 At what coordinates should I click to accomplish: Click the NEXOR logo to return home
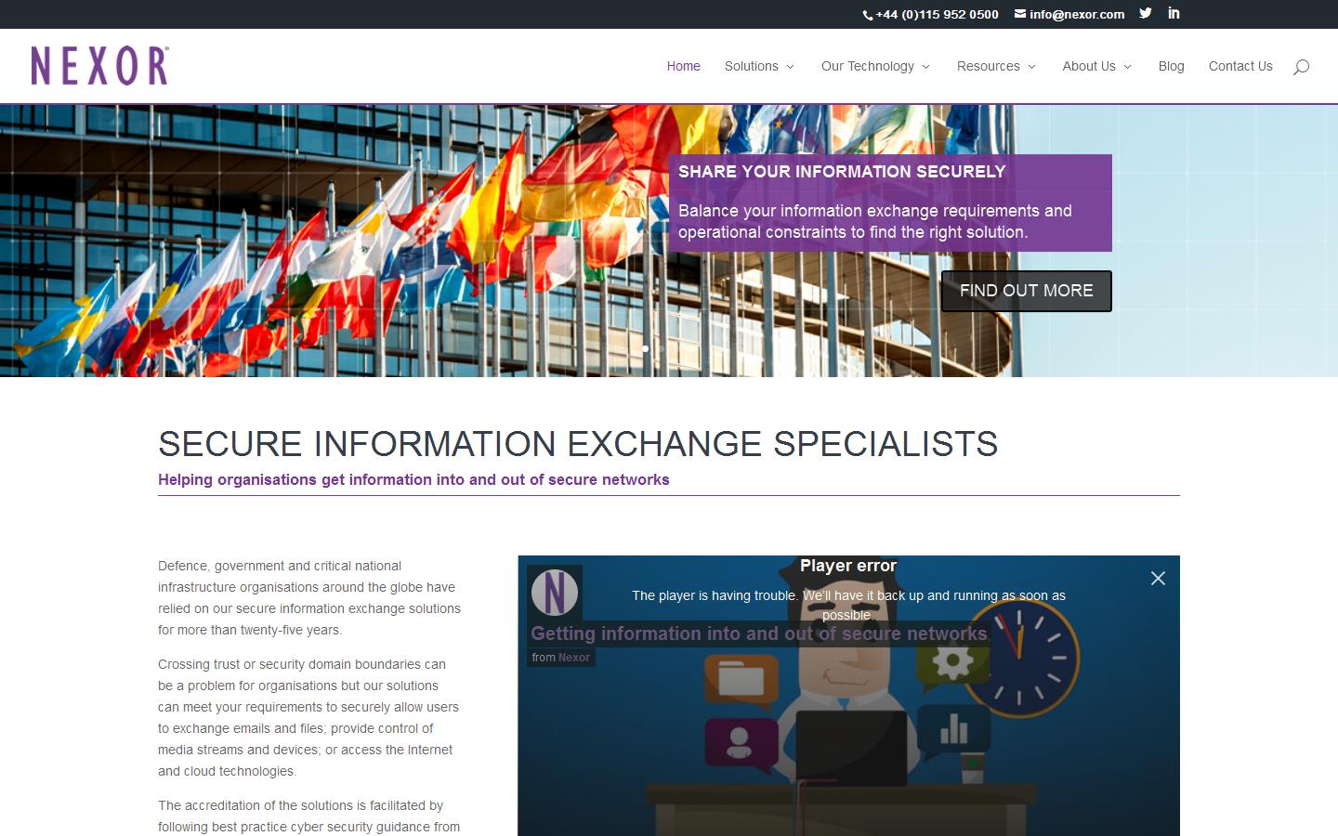tap(99, 65)
